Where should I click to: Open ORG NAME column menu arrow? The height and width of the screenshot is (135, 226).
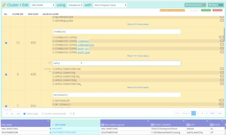(x=48, y=121)
